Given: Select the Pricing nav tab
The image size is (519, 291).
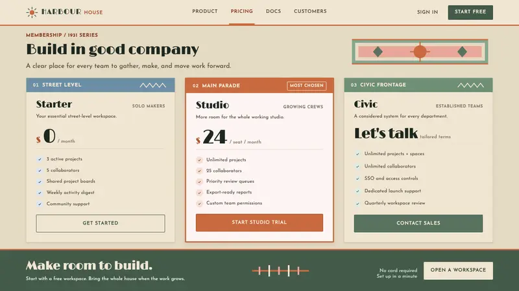Looking at the screenshot, I should pos(241,11).
